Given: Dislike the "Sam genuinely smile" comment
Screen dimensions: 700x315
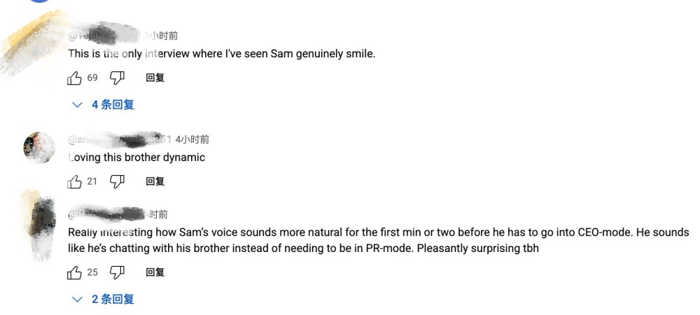Looking at the screenshot, I should click(x=118, y=78).
